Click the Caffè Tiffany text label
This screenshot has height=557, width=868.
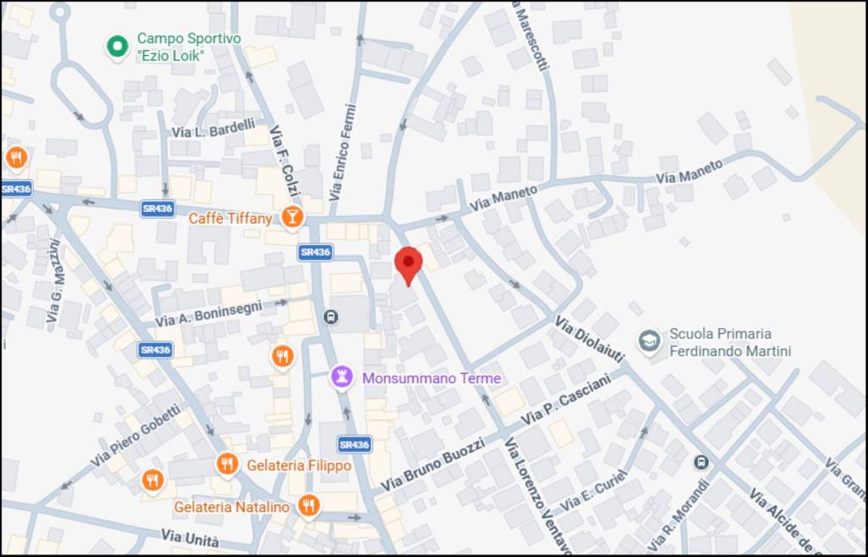pyautogui.click(x=231, y=219)
